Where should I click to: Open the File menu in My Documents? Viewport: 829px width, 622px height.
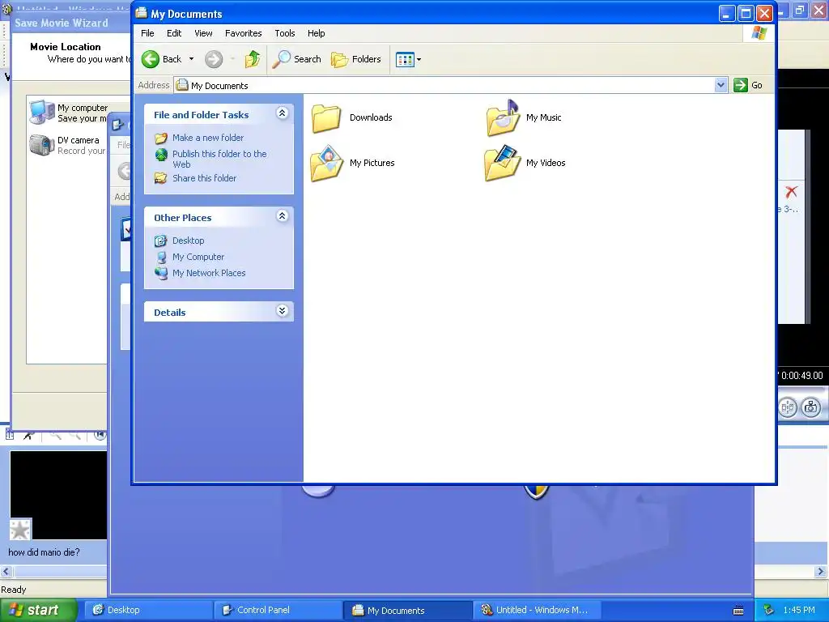(x=147, y=33)
